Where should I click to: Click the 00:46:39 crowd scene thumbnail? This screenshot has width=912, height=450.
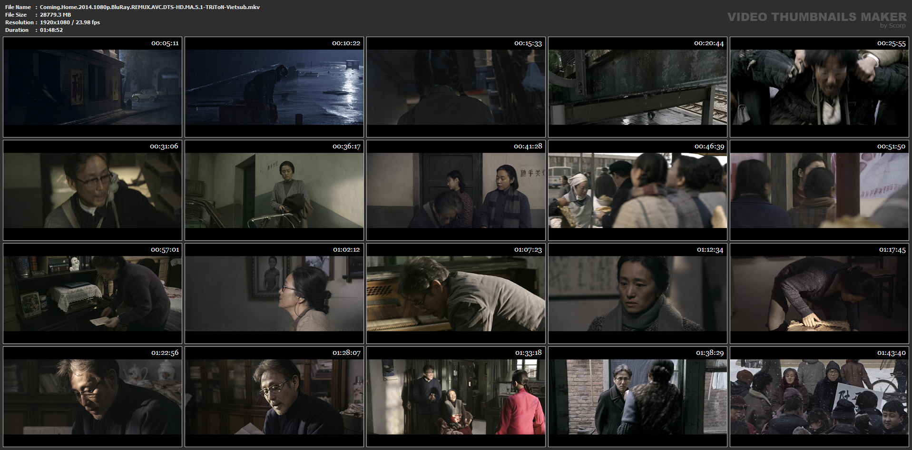[x=637, y=190]
